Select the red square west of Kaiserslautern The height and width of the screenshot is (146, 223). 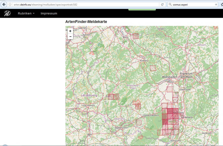coord(138,106)
